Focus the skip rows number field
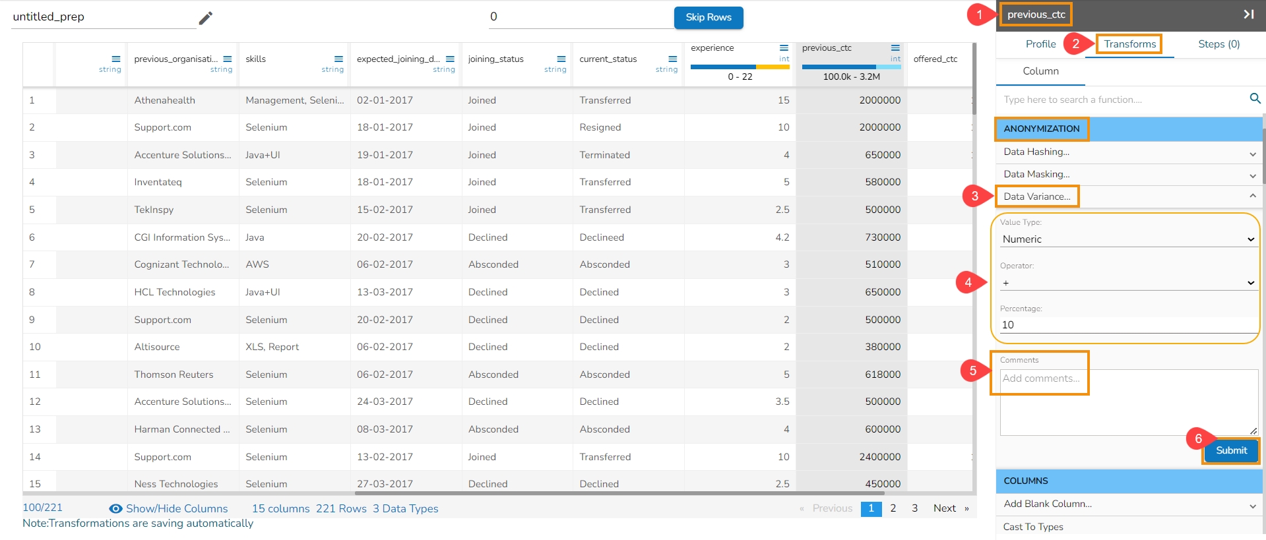Image resolution: width=1266 pixels, height=540 pixels. tap(581, 17)
